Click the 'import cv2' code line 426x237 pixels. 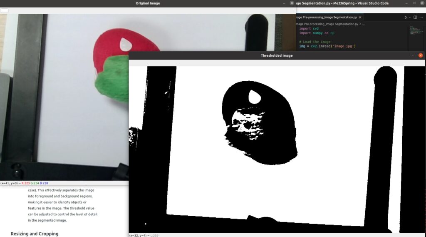[309, 29]
